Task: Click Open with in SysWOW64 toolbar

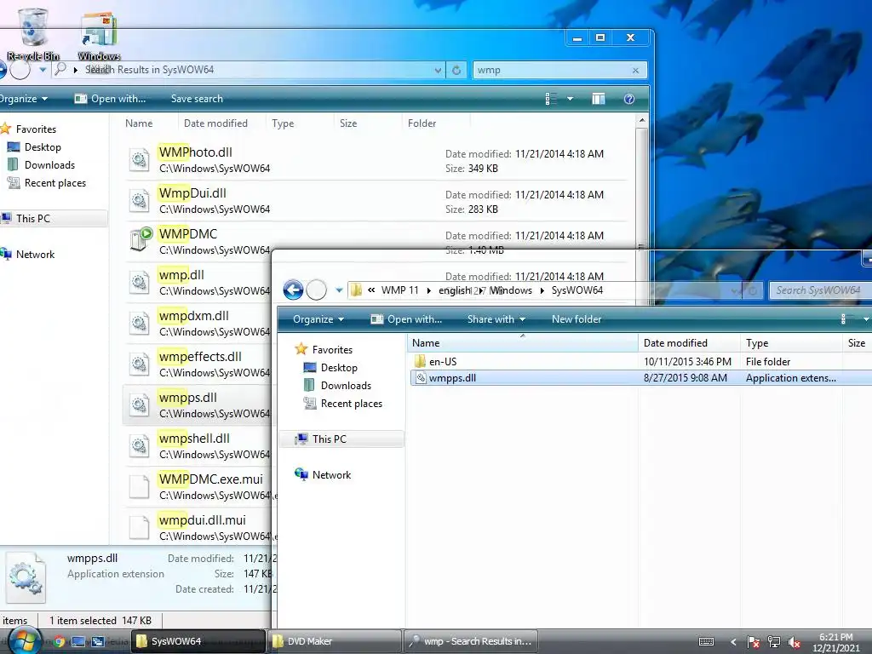Action: [x=406, y=319]
